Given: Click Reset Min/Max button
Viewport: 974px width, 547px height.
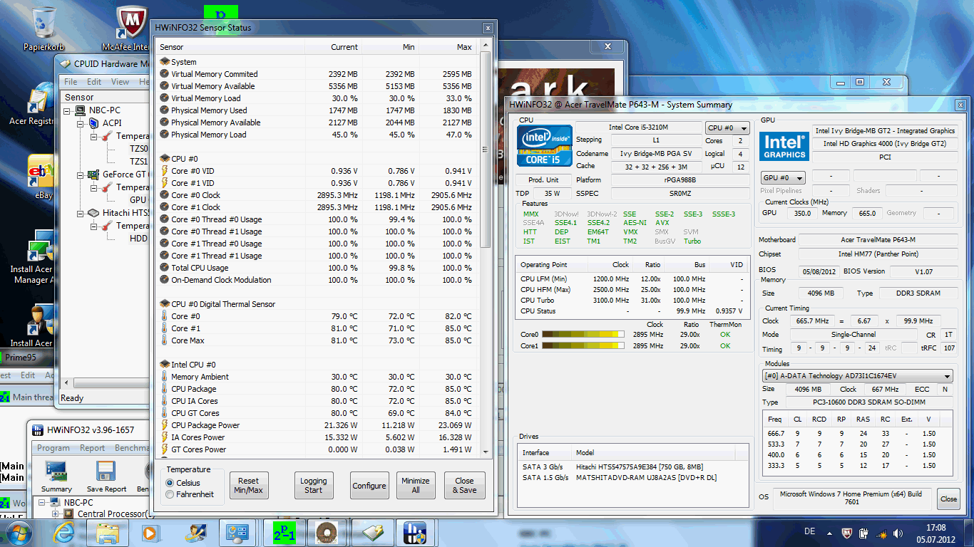Looking at the screenshot, I should pos(249,485).
